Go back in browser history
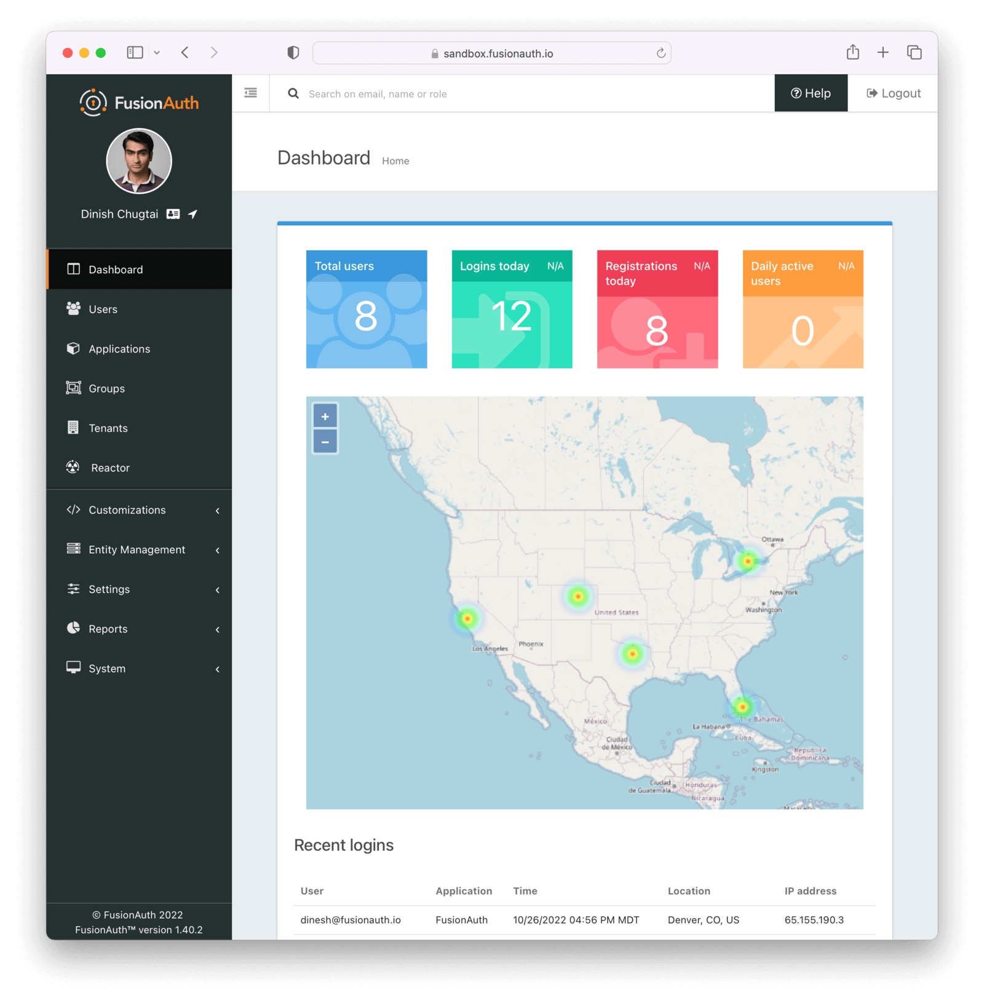This screenshot has height=1001, width=984. (185, 52)
